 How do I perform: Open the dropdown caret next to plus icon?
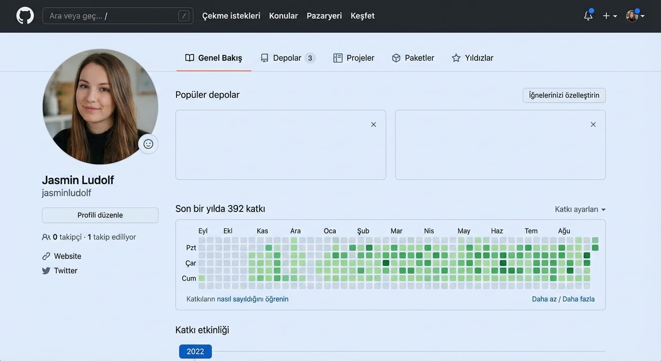point(615,16)
